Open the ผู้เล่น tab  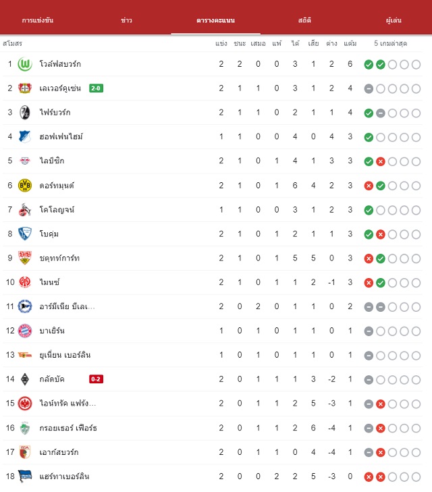[x=394, y=20]
